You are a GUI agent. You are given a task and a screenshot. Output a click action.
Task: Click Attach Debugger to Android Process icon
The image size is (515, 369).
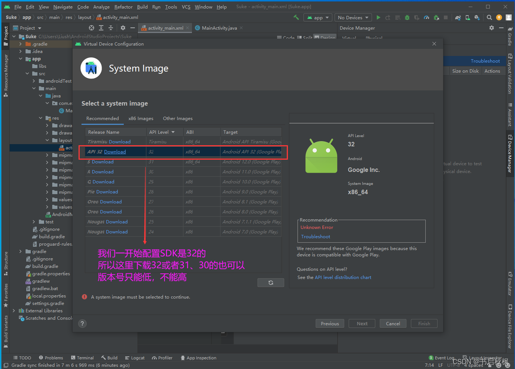[436, 17]
